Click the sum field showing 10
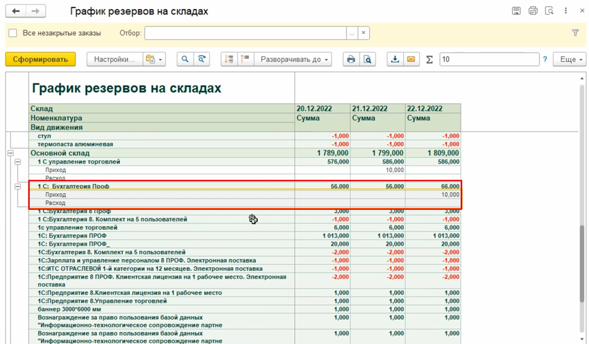This screenshot has width=589, height=344. [x=489, y=59]
